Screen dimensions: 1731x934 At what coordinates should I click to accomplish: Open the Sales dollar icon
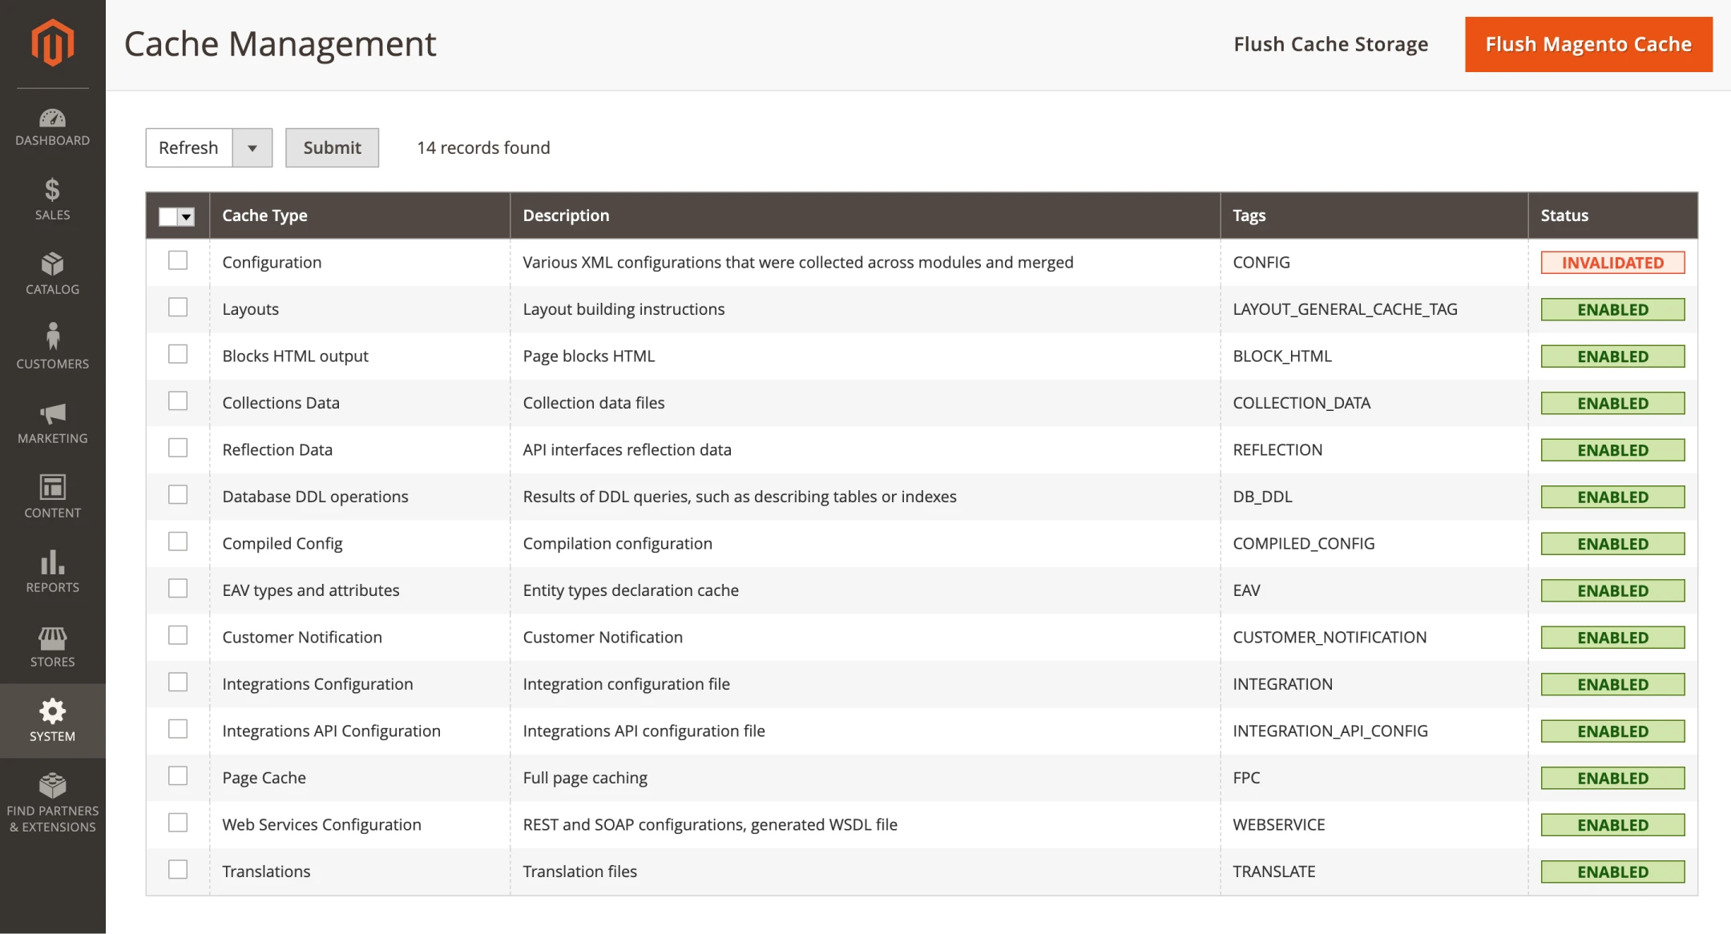pos(53,190)
